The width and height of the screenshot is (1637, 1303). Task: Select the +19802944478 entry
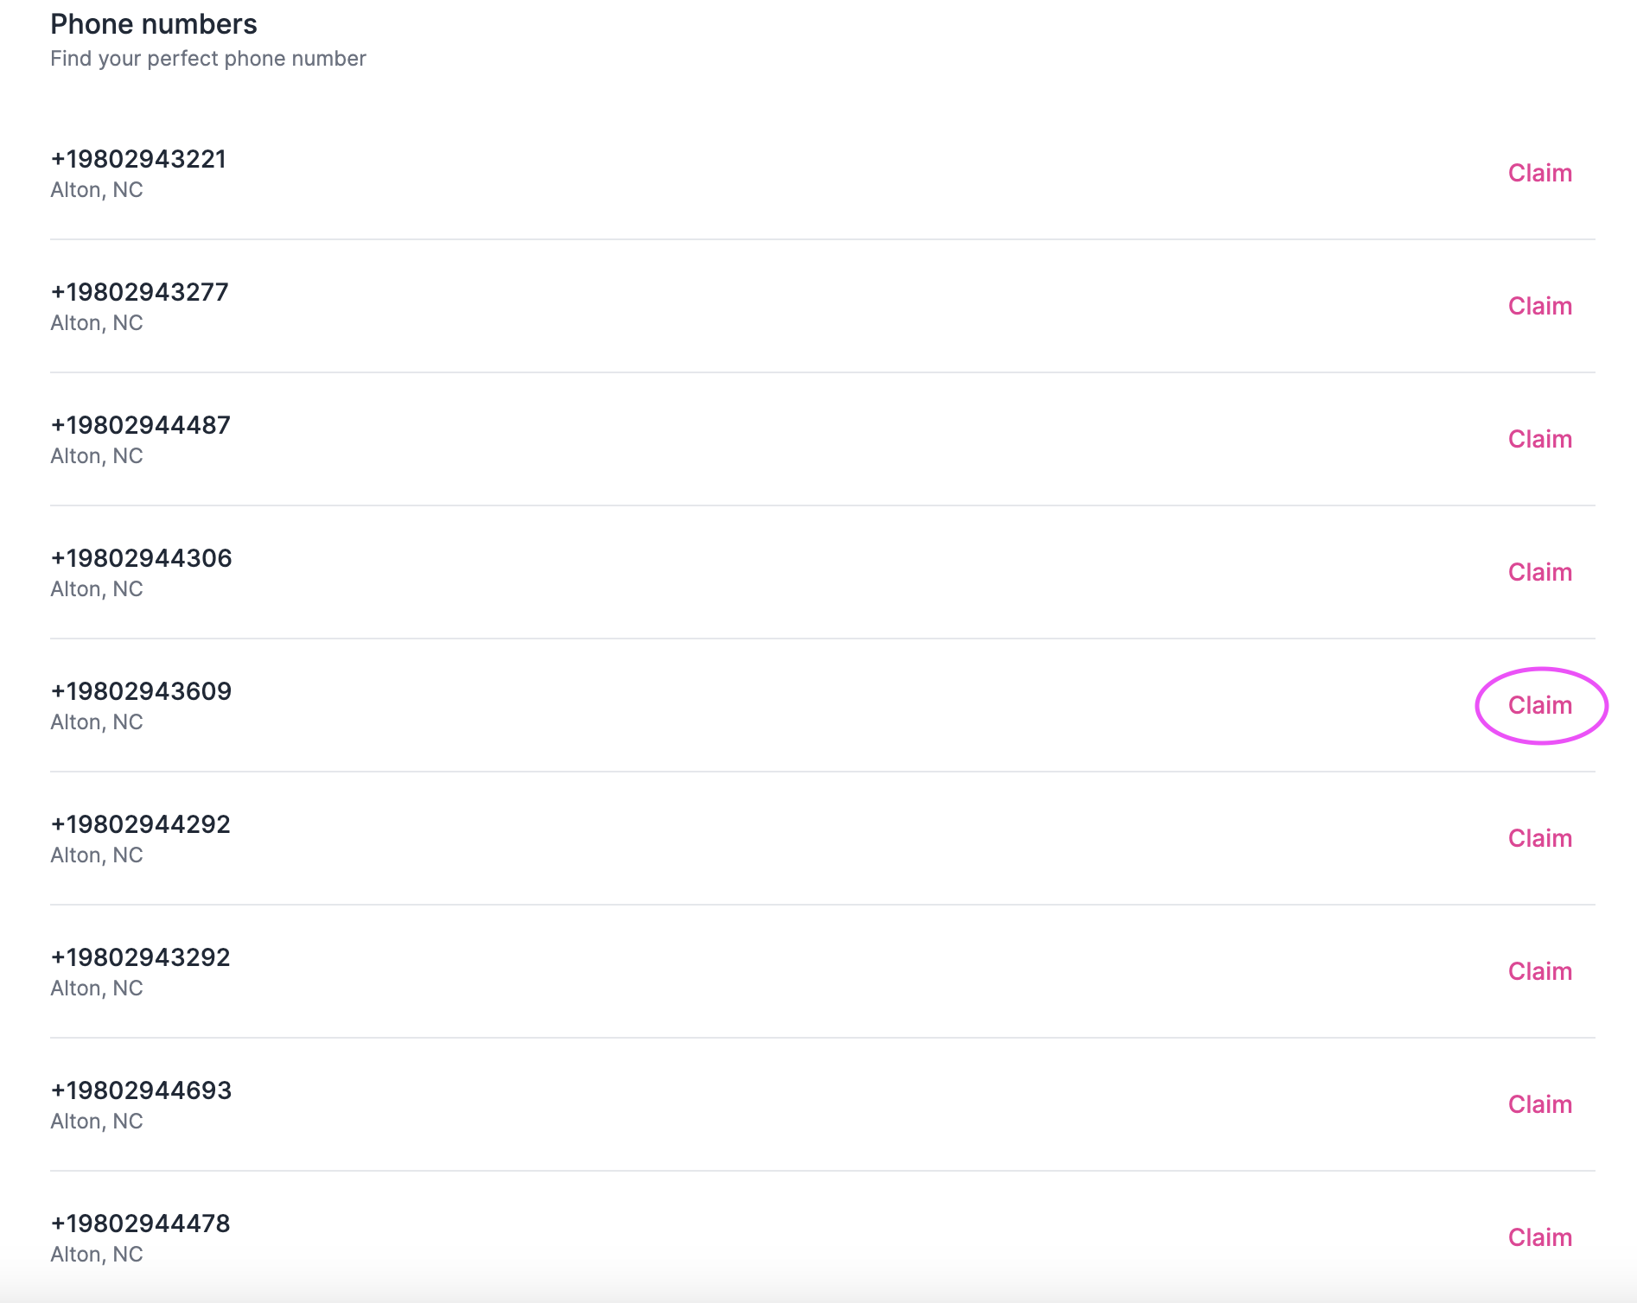[x=140, y=1224]
